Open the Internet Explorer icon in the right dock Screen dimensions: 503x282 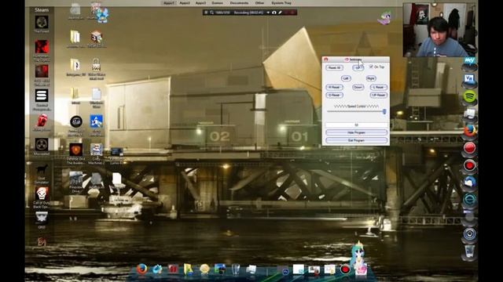(470, 200)
